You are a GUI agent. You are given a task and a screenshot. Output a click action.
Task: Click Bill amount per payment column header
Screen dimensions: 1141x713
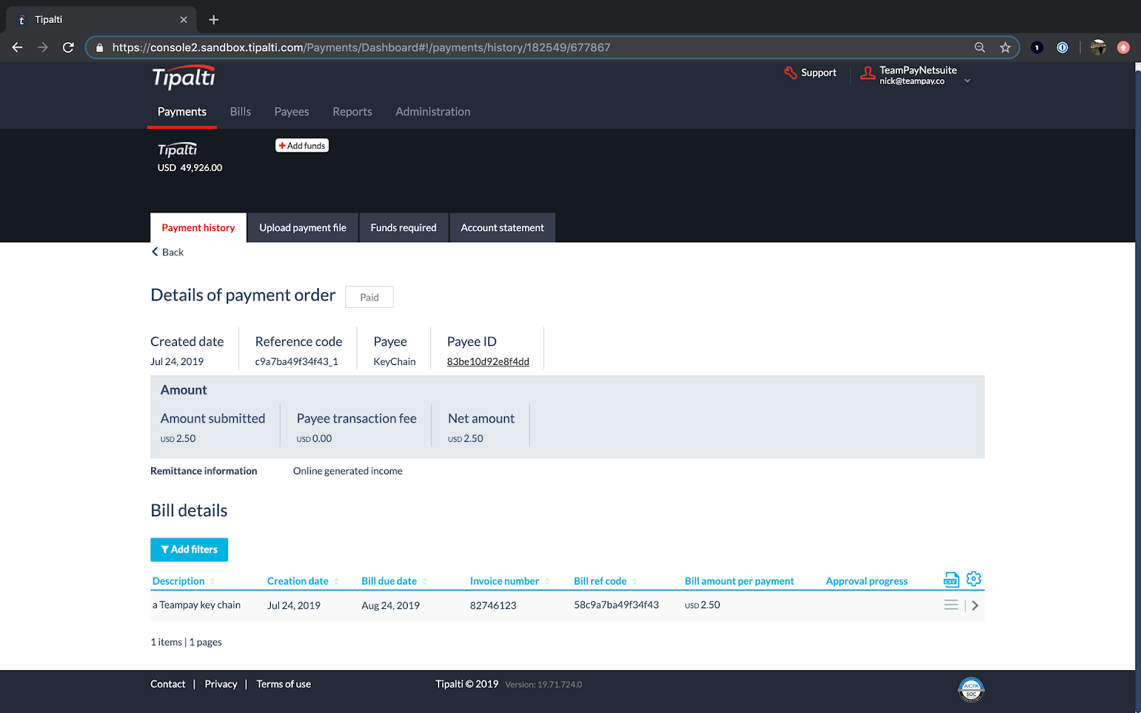(x=739, y=581)
